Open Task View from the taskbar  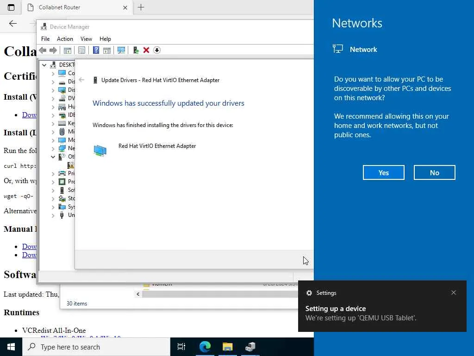(181, 347)
